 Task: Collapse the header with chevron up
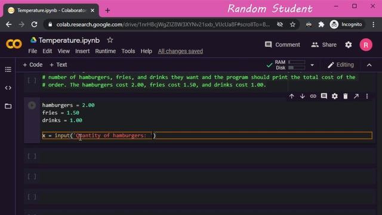(x=369, y=65)
